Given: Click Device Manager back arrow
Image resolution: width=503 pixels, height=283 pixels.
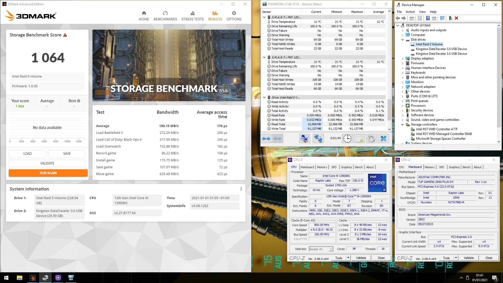Looking at the screenshot, I should (x=398, y=18).
